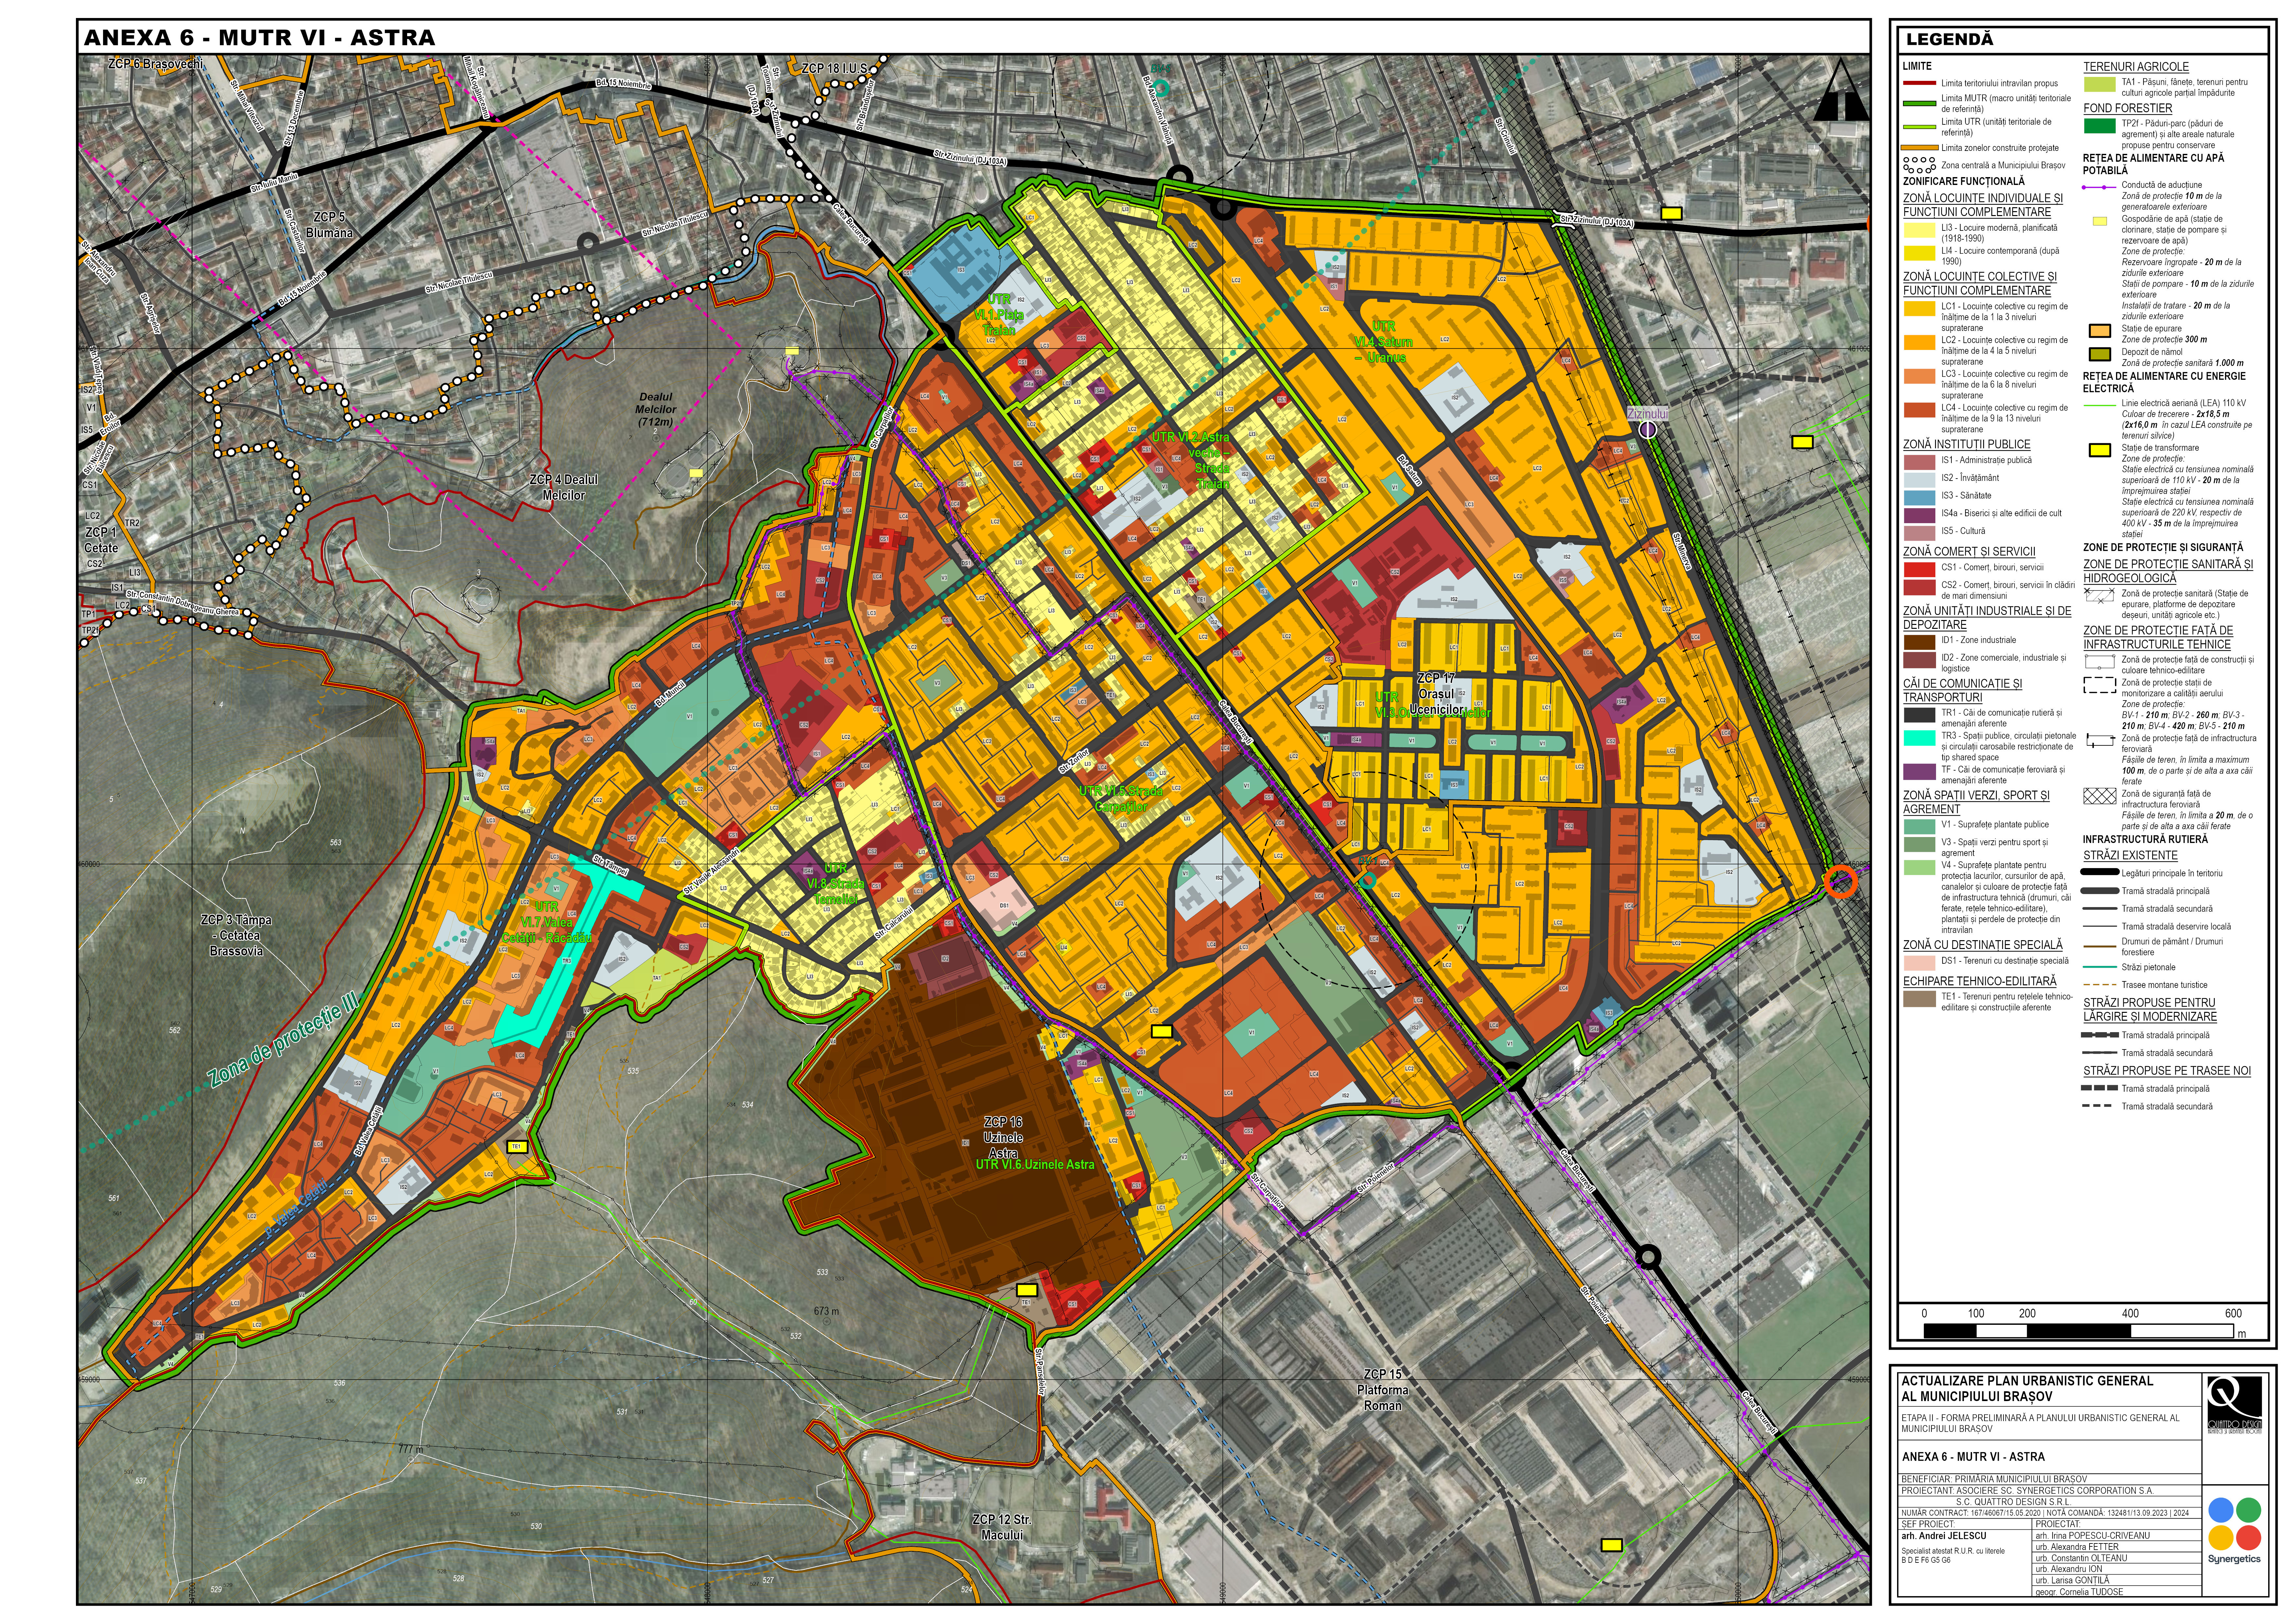Image resolution: width=2296 pixels, height=1624 pixels.
Task: Click the Stație de transformare symbol in the legend
Action: tap(2100, 450)
